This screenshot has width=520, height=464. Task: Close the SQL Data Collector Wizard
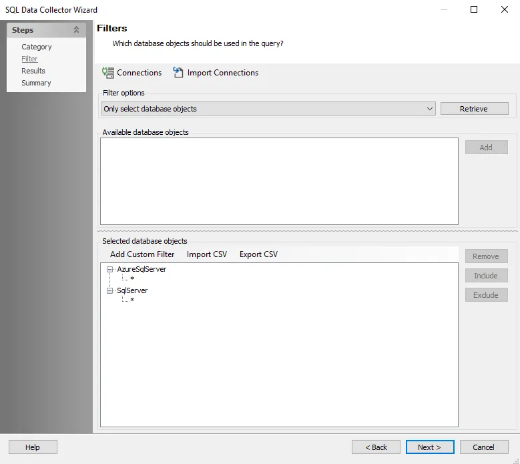[505, 9]
